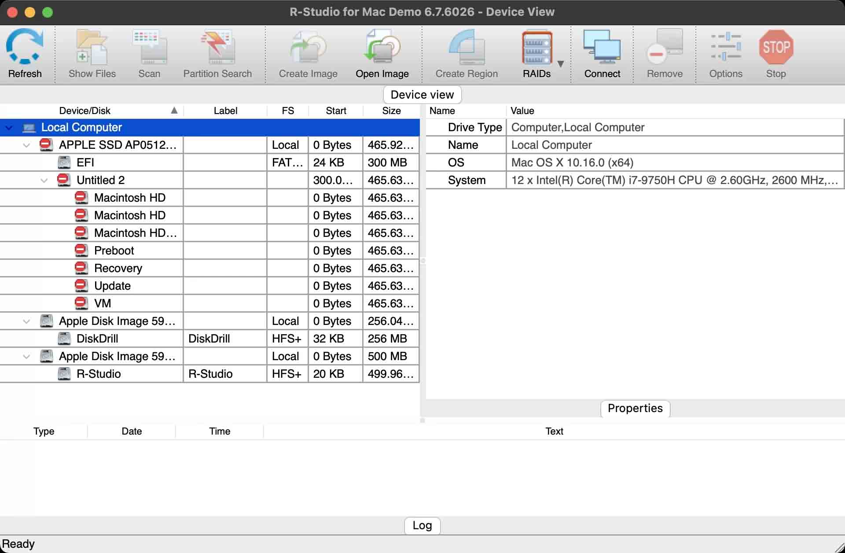845x553 pixels.
Task: Click the Type column header in log
Action: [44, 431]
